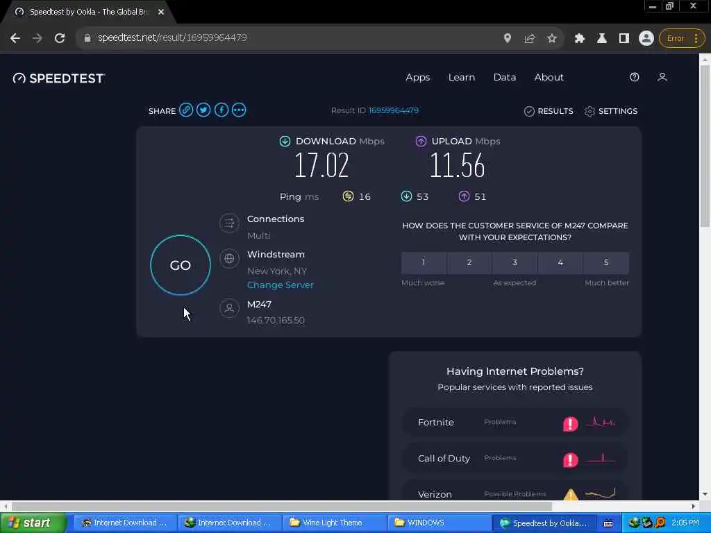The image size is (711, 533).
Task: Open the Apps menu
Action: (x=417, y=78)
